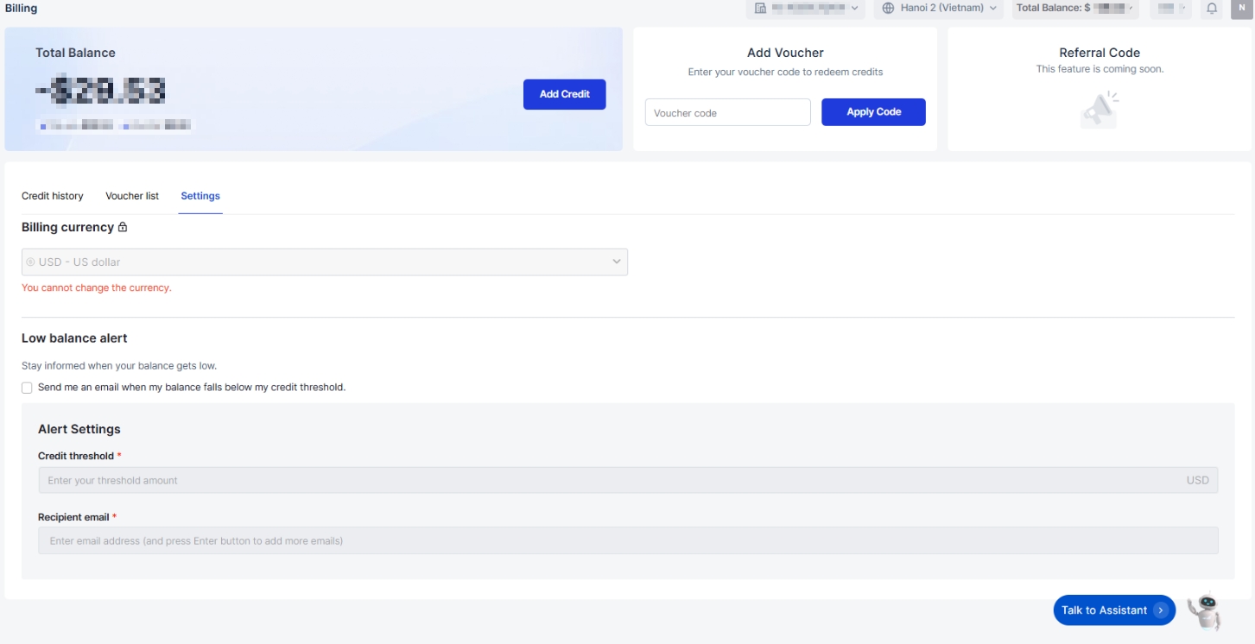Click the Recipient email input field
This screenshot has height=644, width=1255.
(x=627, y=541)
